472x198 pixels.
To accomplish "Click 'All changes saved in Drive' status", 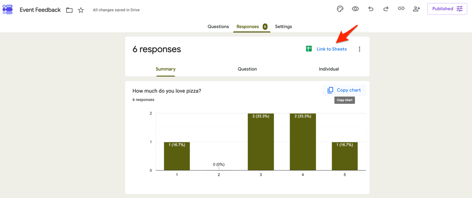I will (x=116, y=10).
